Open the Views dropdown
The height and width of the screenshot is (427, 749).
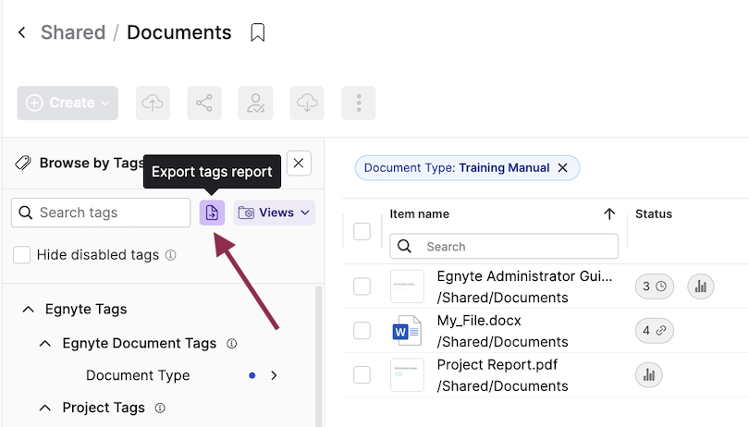275,213
